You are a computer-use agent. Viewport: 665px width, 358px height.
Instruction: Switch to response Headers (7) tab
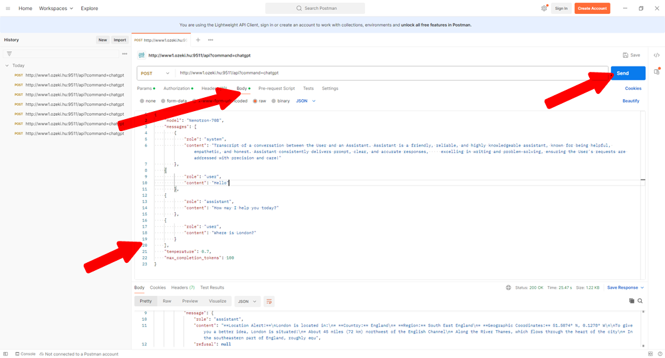click(x=183, y=287)
